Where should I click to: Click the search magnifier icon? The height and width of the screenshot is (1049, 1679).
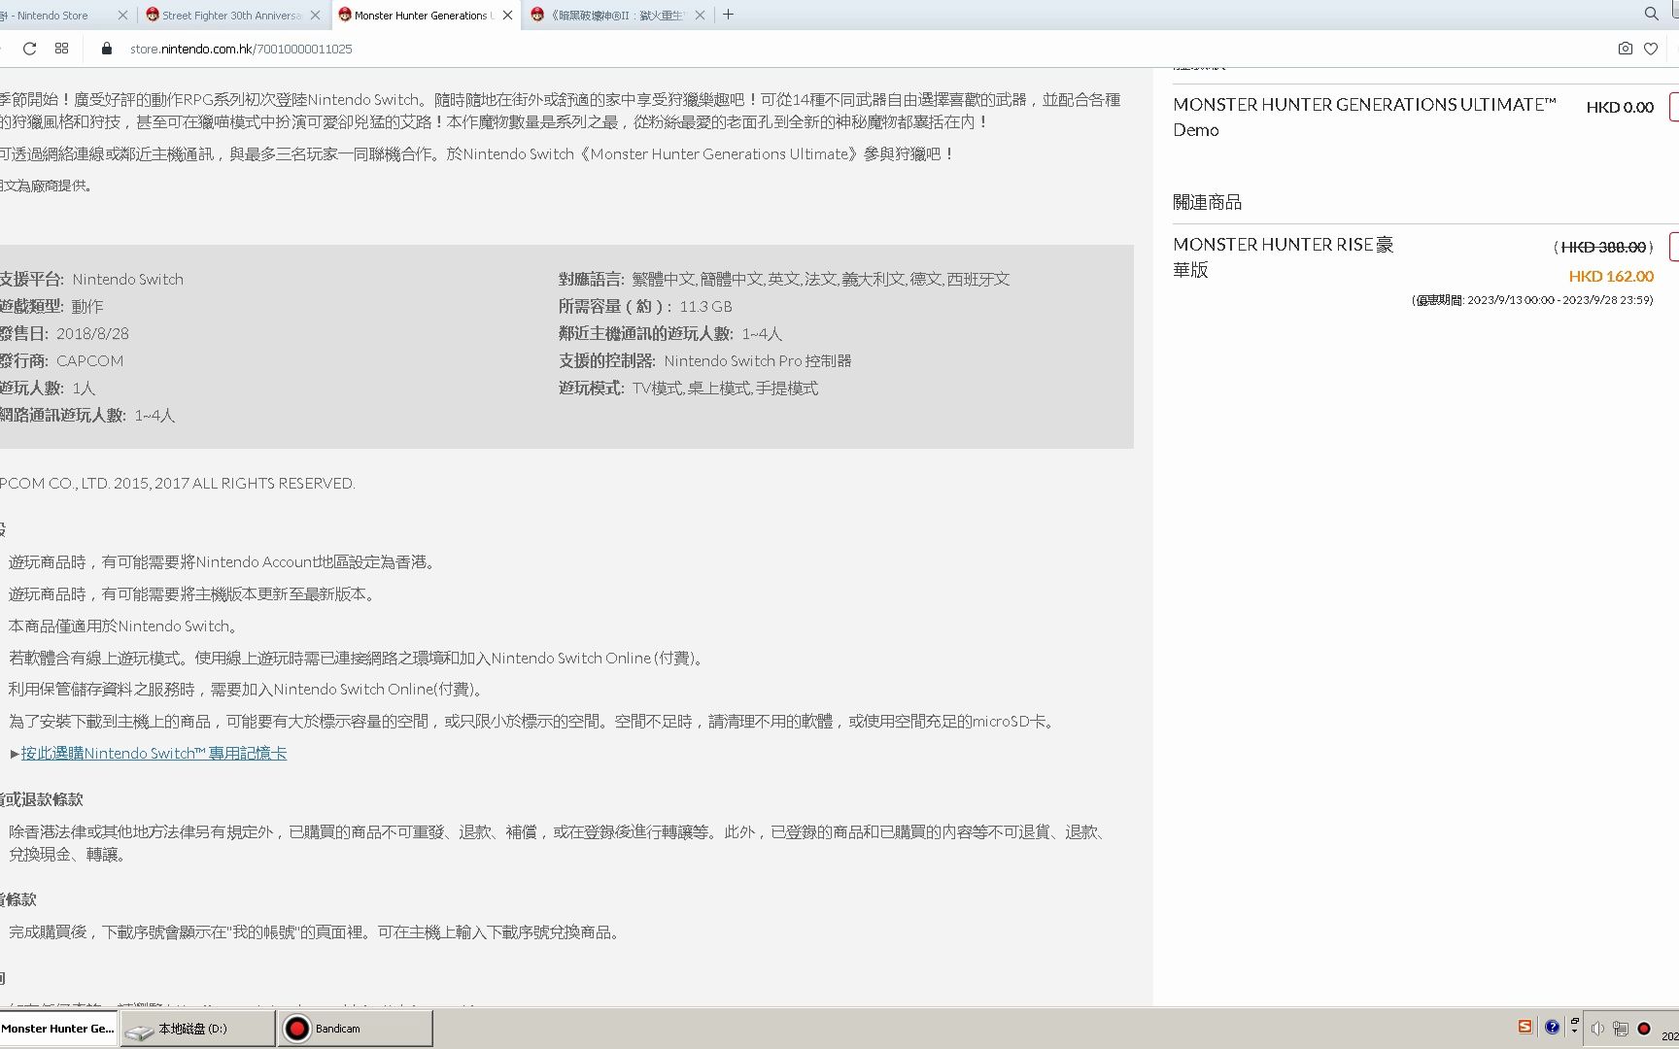(1652, 14)
